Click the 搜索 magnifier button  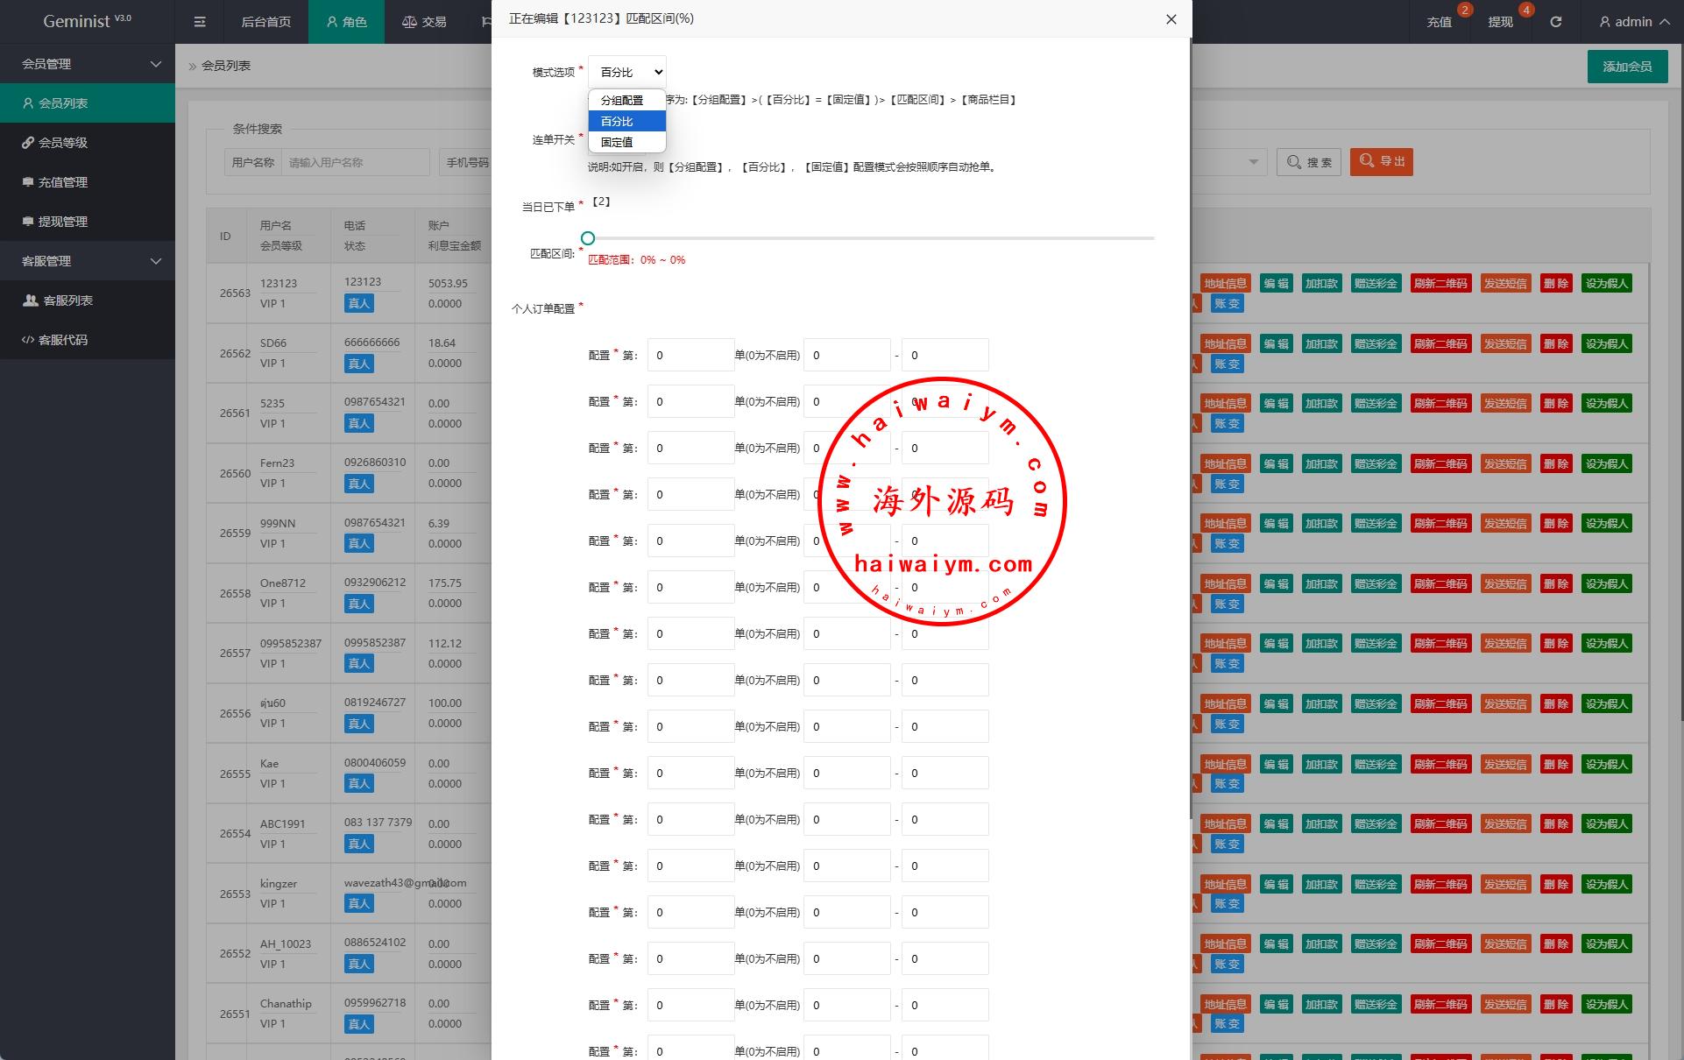[1309, 162]
